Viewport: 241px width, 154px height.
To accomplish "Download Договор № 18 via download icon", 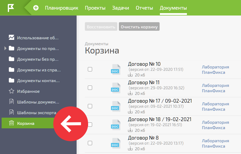I will (130, 130).
